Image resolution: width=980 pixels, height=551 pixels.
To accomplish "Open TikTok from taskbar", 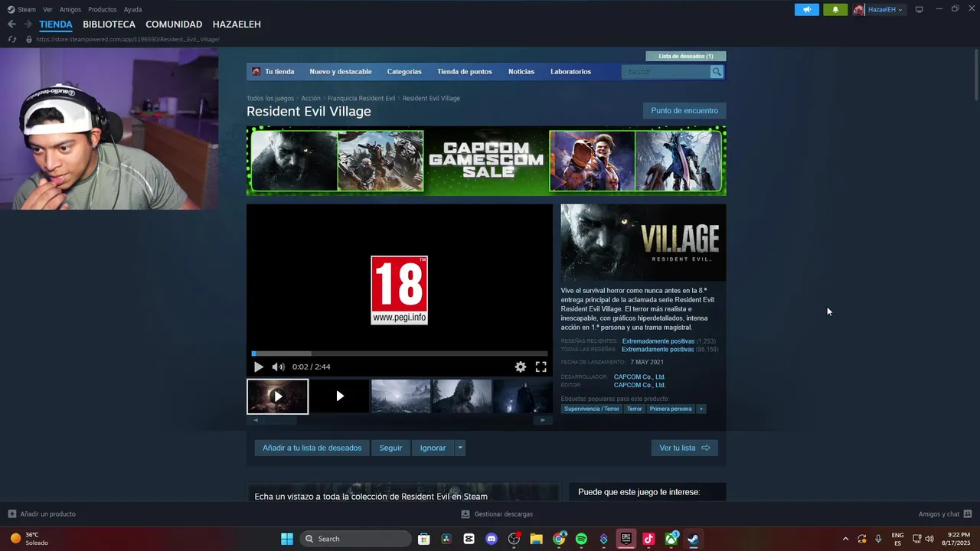I will 648,539.
